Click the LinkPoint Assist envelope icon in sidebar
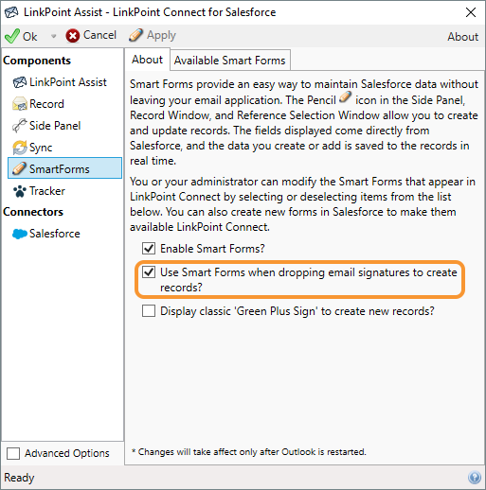This screenshot has height=490, width=486. click(20, 82)
